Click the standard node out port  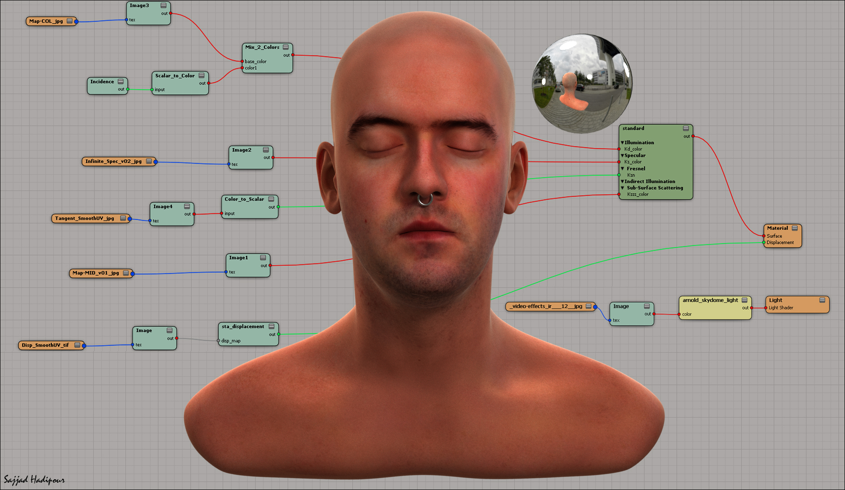693,136
